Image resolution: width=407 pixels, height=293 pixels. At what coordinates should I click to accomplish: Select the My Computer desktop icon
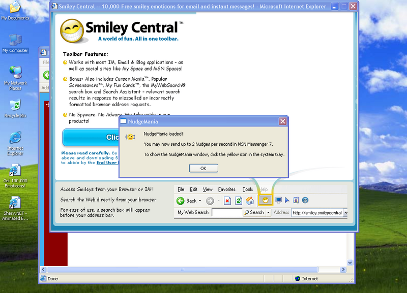point(15,44)
